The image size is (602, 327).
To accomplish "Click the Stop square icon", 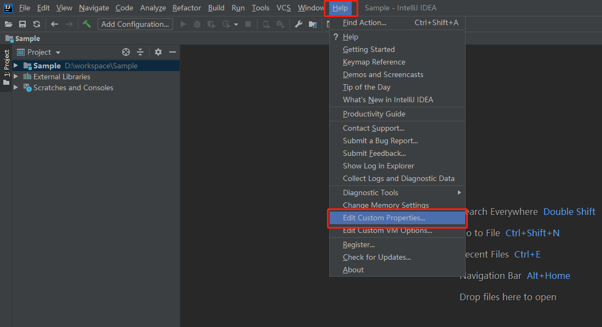I will pyautogui.click(x=248, y=25).
